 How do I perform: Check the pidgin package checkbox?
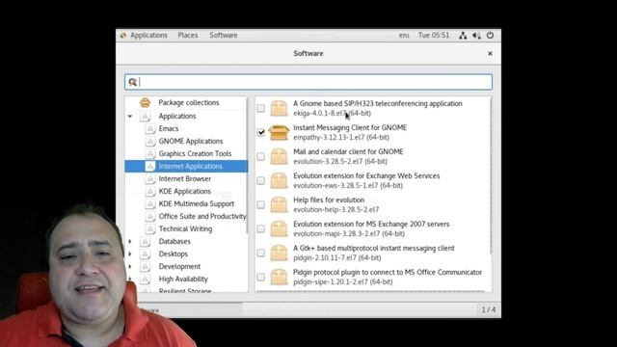[260, 253]
